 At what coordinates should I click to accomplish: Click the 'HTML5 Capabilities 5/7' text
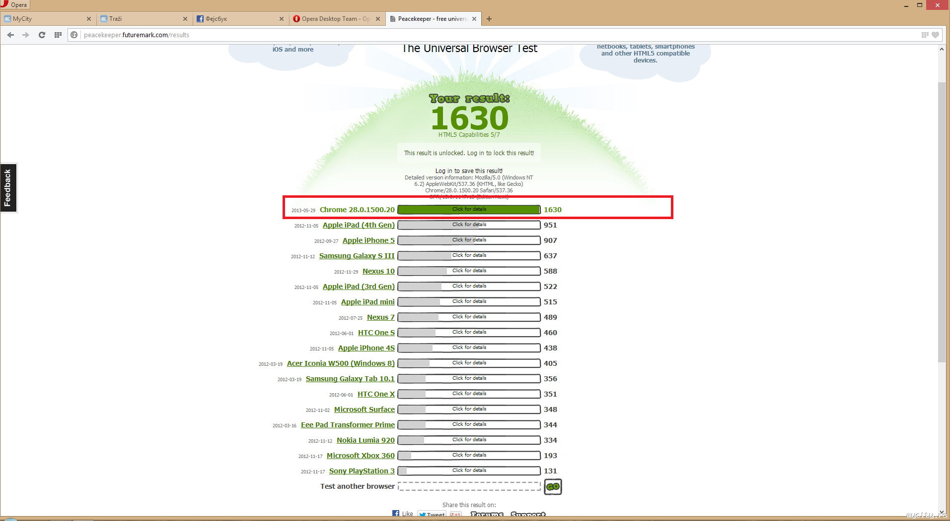coord(469,135)
